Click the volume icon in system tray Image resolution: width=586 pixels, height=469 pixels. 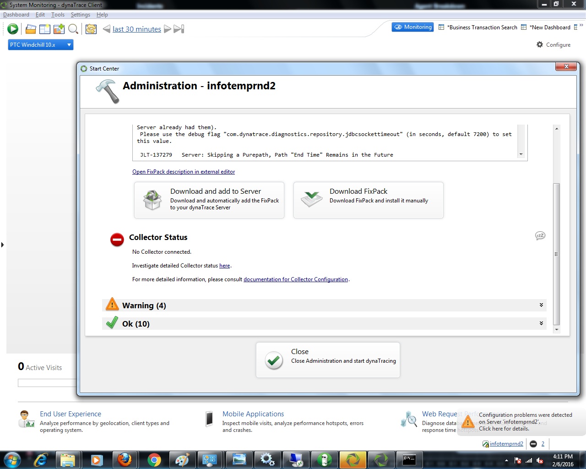point(540,460)
